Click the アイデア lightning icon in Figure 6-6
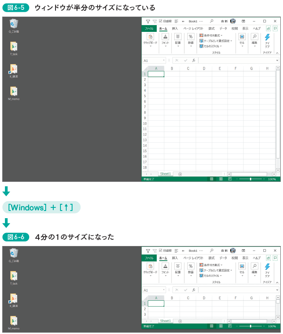Viewport: 283px width, 334px height. [x=267, y=267]
